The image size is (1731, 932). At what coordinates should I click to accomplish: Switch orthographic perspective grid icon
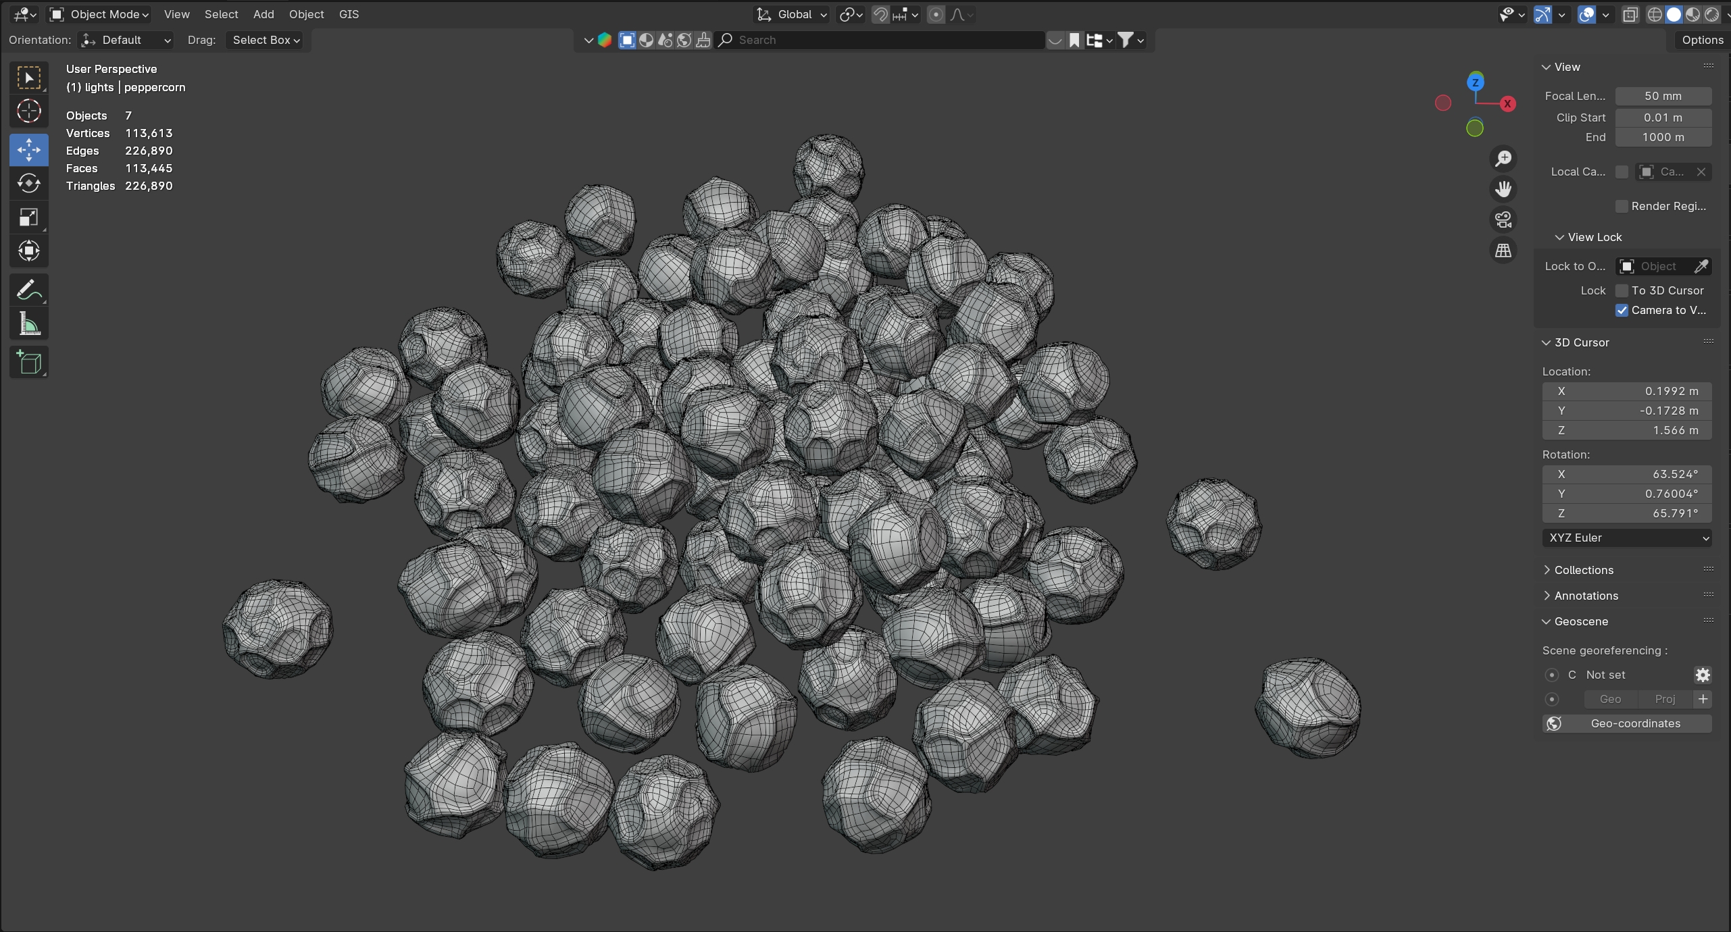[x=1503, y=251]
